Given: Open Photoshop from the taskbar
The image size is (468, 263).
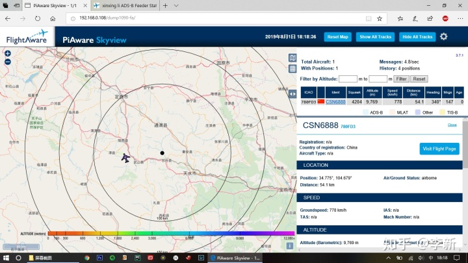Looking at the screenshot, I should 99,258.
